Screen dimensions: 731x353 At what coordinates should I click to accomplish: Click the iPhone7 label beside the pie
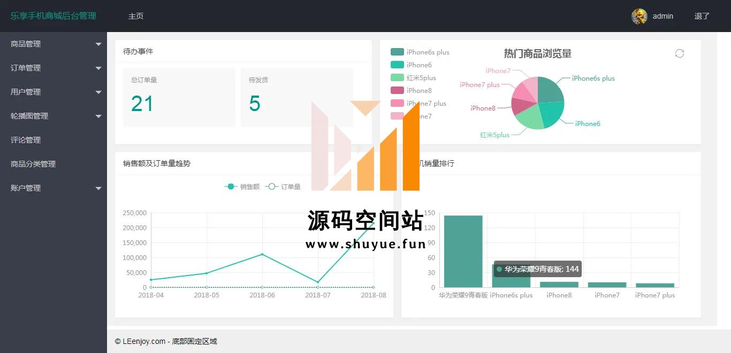pos(498,71)
